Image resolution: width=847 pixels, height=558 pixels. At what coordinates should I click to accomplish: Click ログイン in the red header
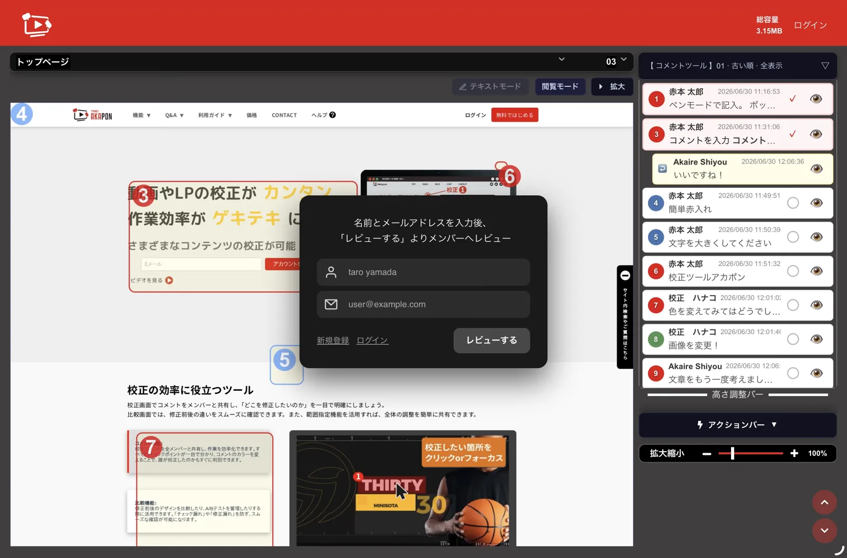(810, 25)
